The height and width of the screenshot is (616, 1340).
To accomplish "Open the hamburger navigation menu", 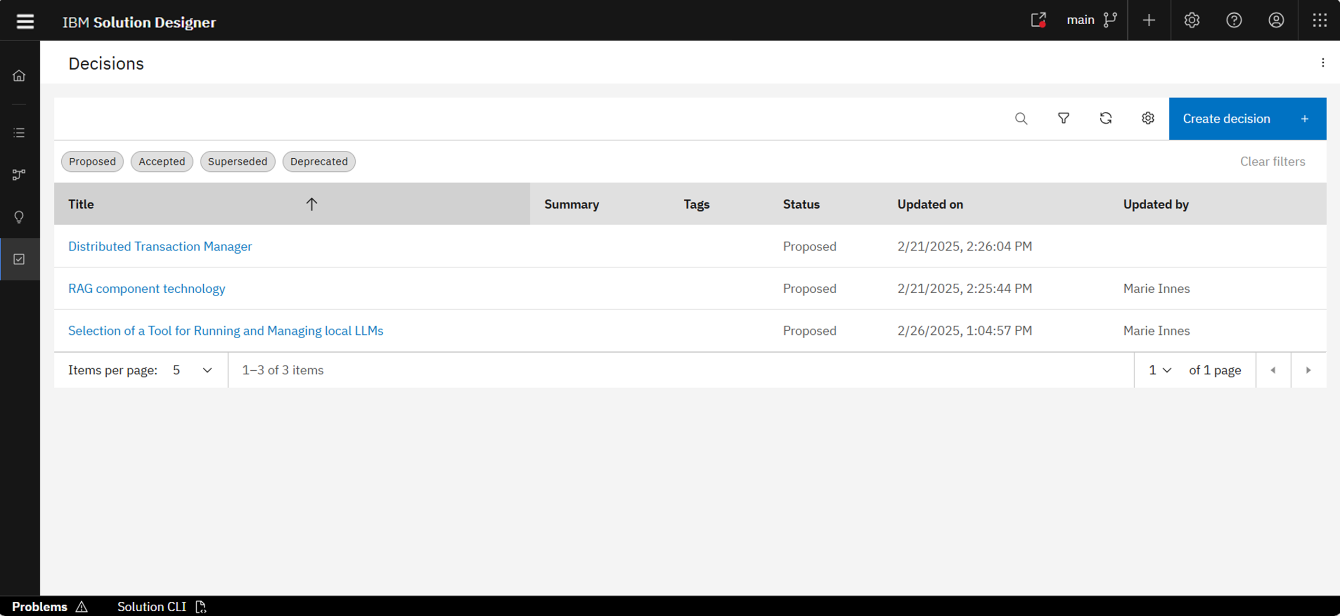I will click(25, 22).
